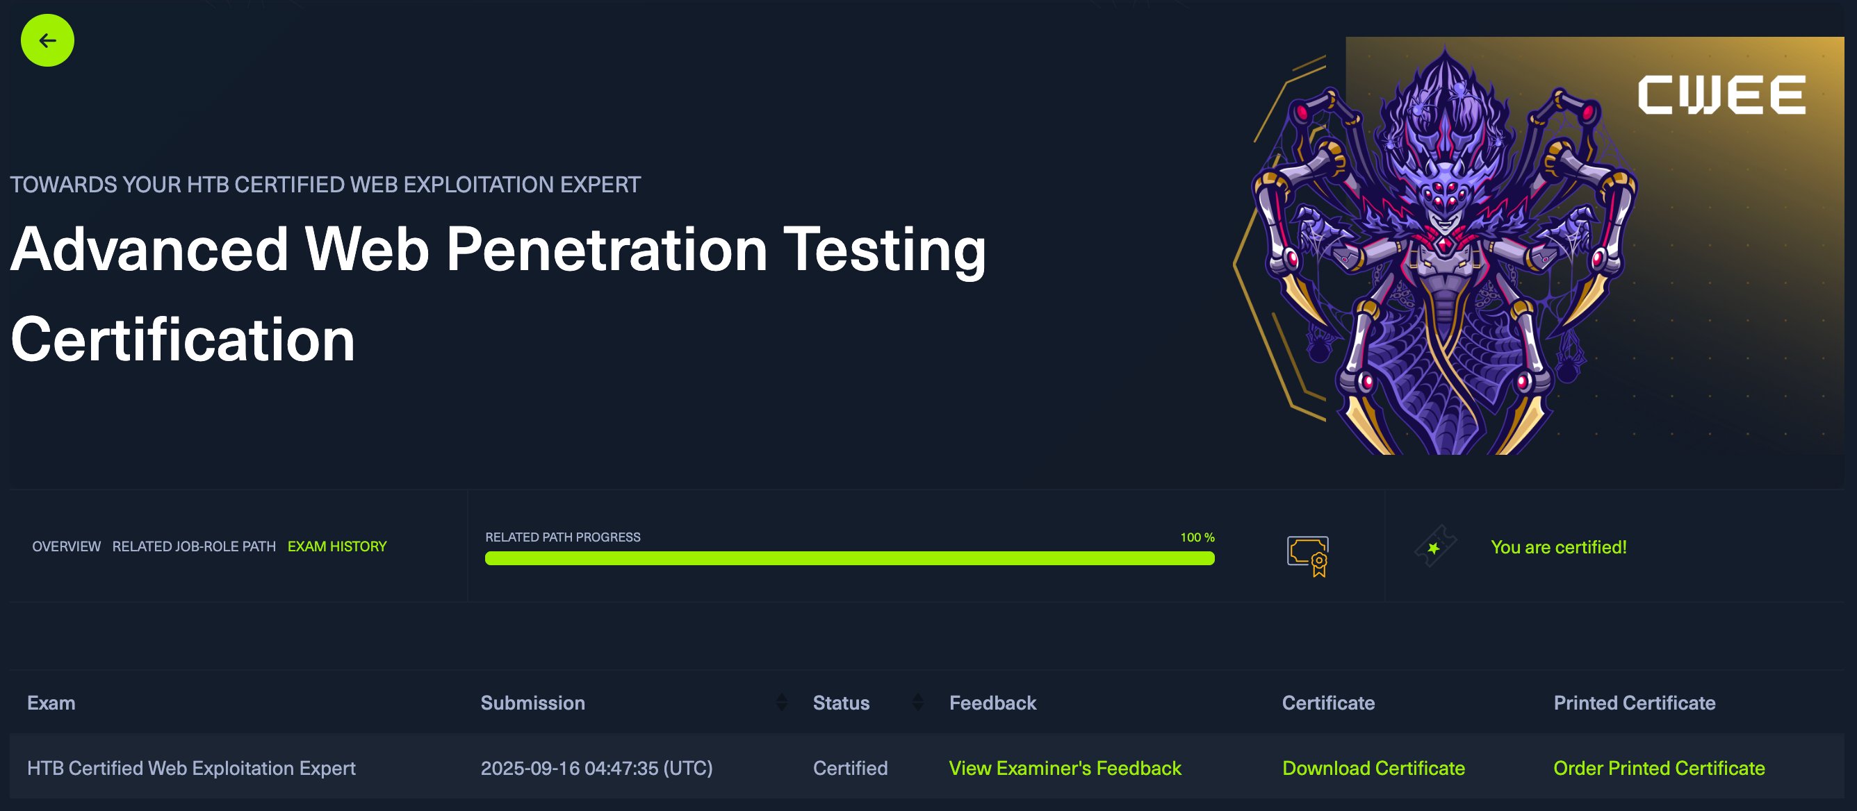Image resolution: width=1857 pixels, height=811 pixels.
Task: Click the Feedback column header
Action: pos(992,703)
